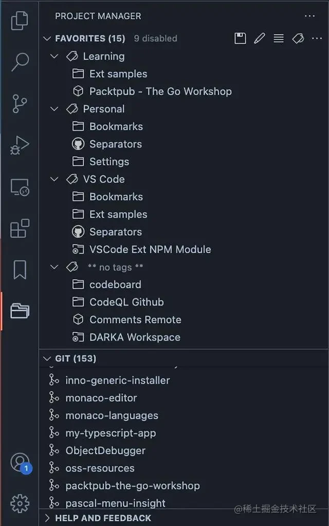This screenshot has width=329, height=526.
Task: Click the "9 disabled" label
Action: 155,38
